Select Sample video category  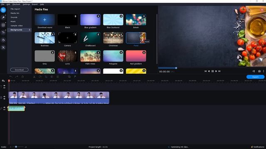pos(17,26)
